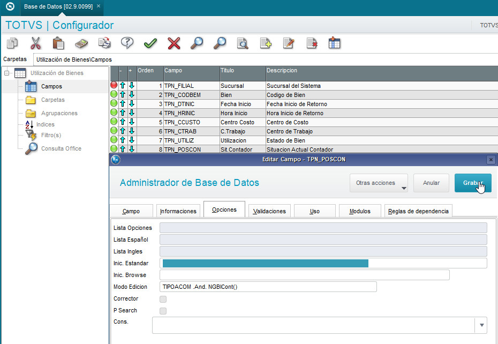Viewport: 498px width, 344px height.
Task: Click down arrow on TPN_POSCON row
Action: pyautogui.click(x=132, y=149)
